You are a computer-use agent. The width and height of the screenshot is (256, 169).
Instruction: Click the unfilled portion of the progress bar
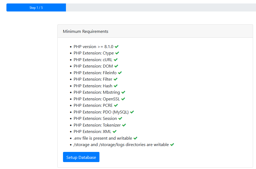click(161, 7)
